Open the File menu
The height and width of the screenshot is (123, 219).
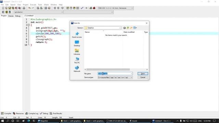pyautogui.click(x=2, y=5)
